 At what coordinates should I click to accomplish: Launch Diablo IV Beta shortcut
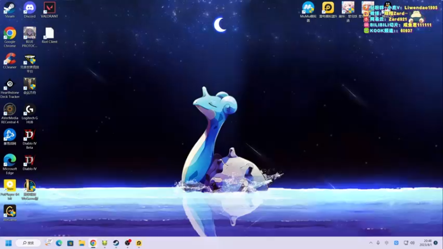pos(30,139)
